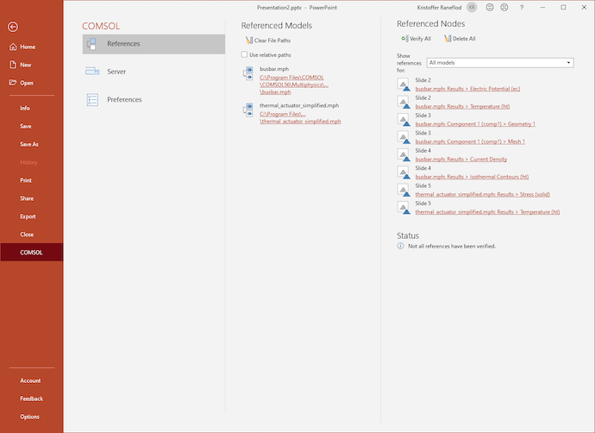Click the Clear File Paths button label
Screen dimensions: 595x433
(272, 41)
